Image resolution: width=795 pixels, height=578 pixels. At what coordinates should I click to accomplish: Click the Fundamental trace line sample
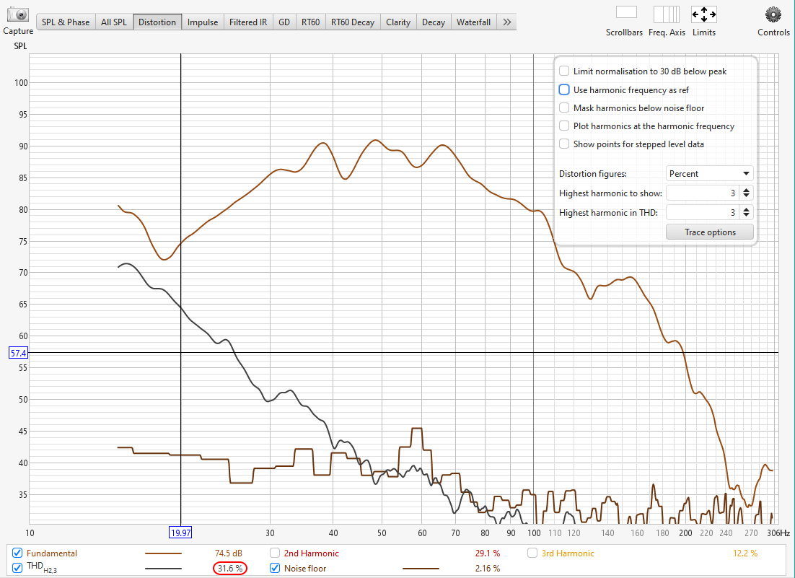(163, 553)
